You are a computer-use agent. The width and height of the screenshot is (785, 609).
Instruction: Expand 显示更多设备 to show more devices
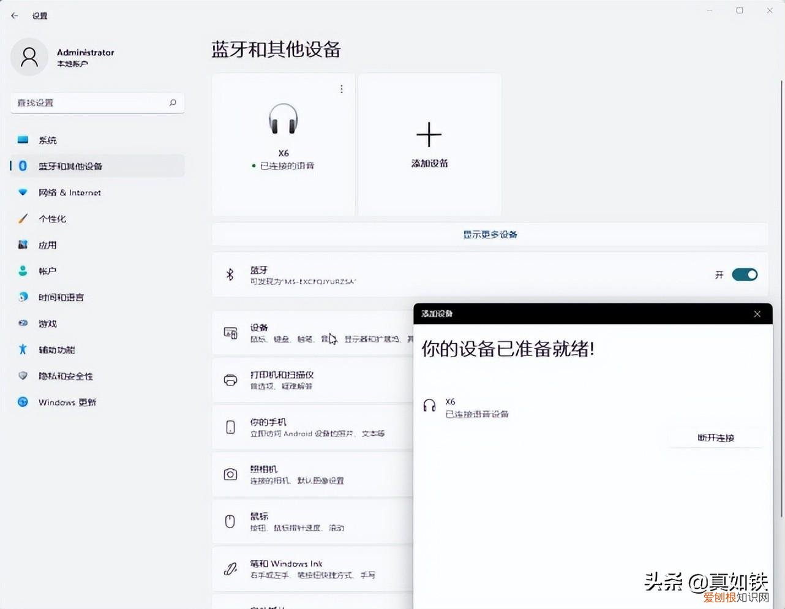[x=490, y=234]
